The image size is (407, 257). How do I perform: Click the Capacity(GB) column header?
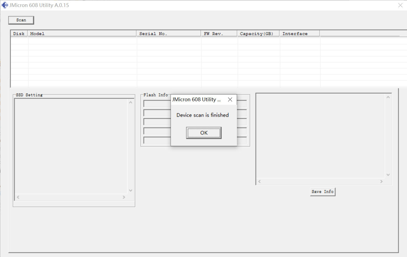pyautogui.click(x=258, y=34)
